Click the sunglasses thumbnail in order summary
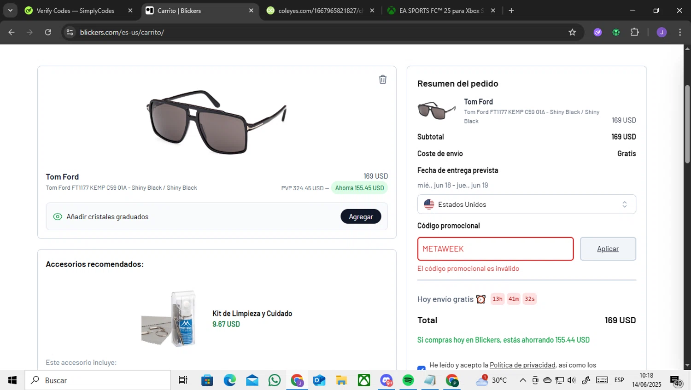Screen dimensions: 691x390 pos(437,111)
